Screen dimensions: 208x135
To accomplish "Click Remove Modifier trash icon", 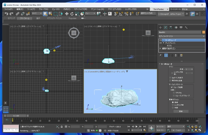I will point(176,55).
